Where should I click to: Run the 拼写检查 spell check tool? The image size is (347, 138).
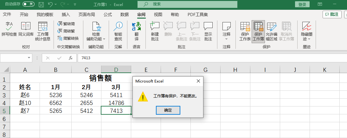click(x=9, y=29)
